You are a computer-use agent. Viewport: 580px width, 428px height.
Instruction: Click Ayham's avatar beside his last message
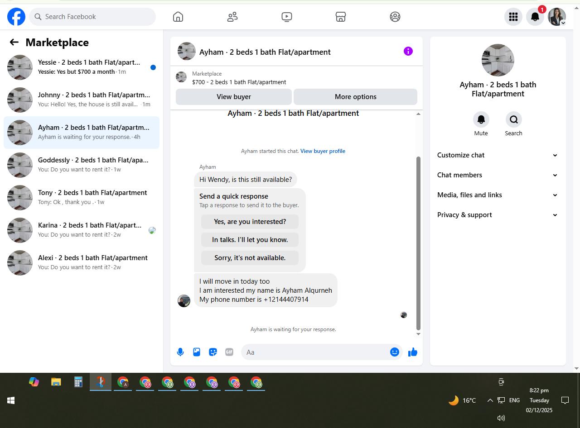tap(184, 301)
